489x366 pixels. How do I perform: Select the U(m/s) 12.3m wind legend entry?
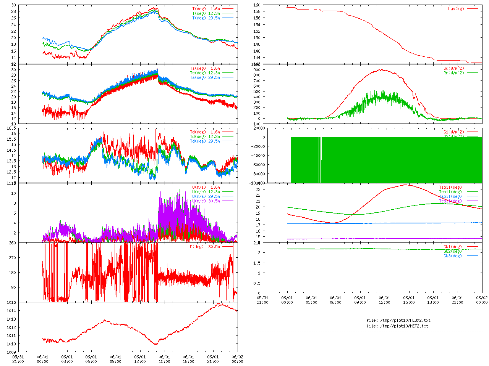tap(206, 192)
